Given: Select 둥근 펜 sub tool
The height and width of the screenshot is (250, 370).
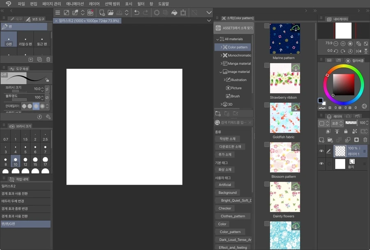Looking at the screenshot, I should pos(42,39).
